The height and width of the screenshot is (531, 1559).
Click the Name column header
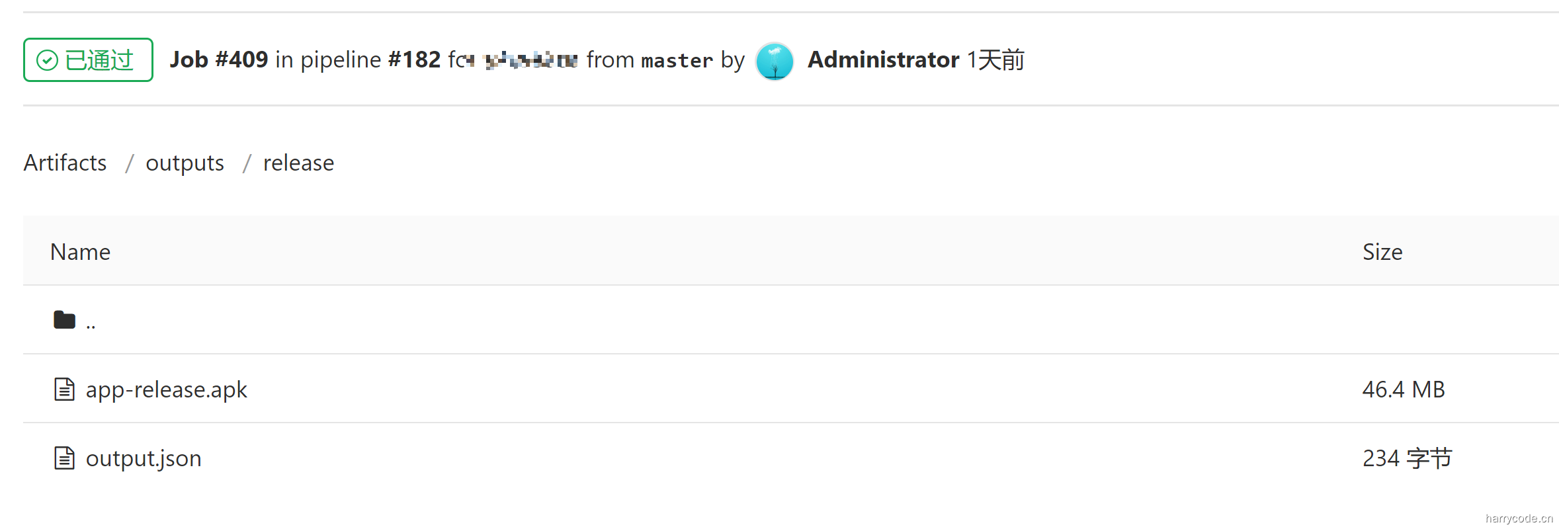point(80,252)
